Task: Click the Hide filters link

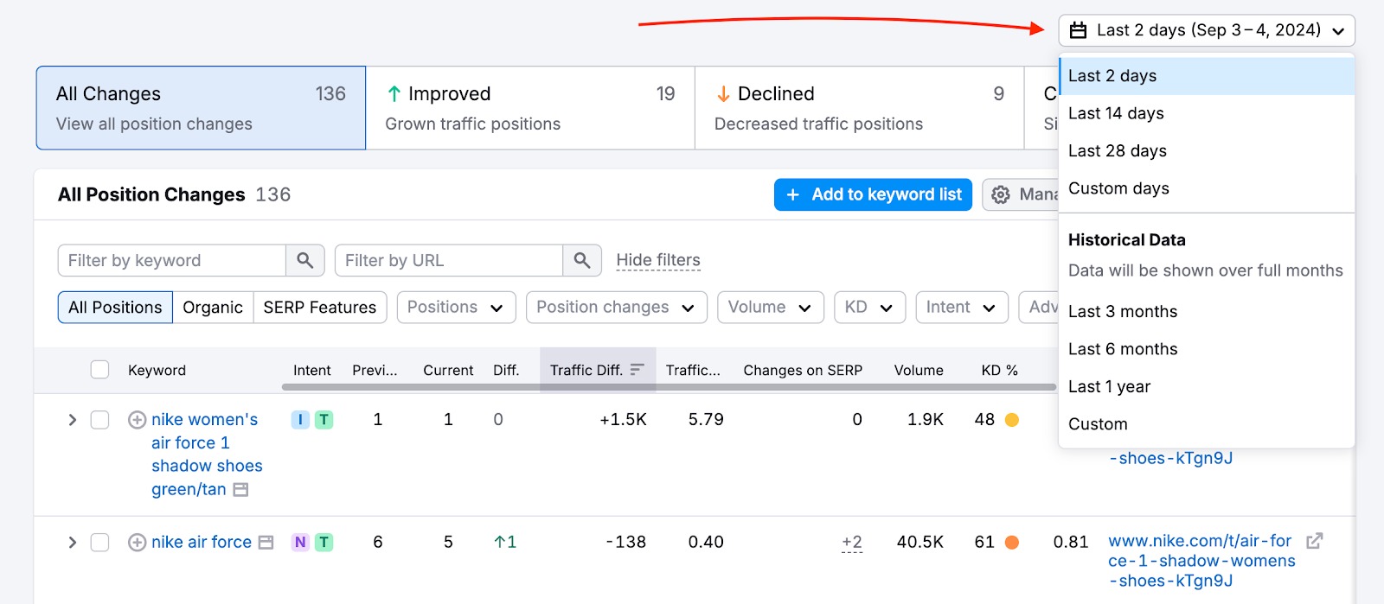Action: point(658,260)
